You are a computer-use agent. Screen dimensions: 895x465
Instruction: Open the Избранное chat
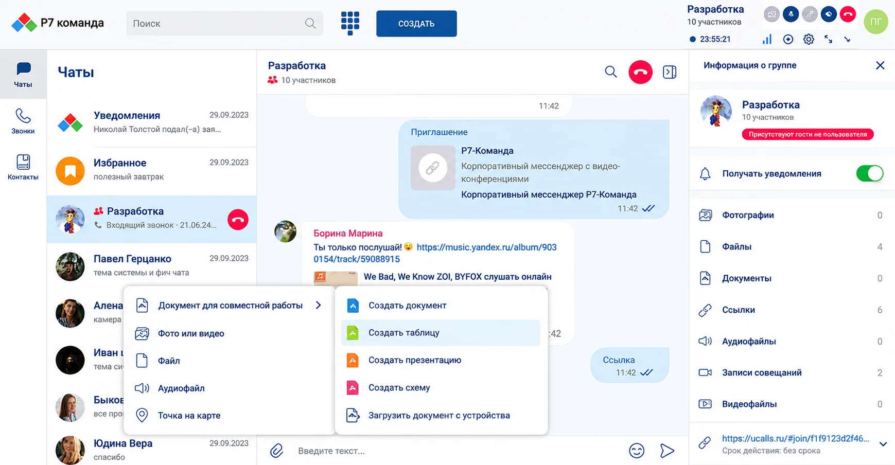pos(152,171)
